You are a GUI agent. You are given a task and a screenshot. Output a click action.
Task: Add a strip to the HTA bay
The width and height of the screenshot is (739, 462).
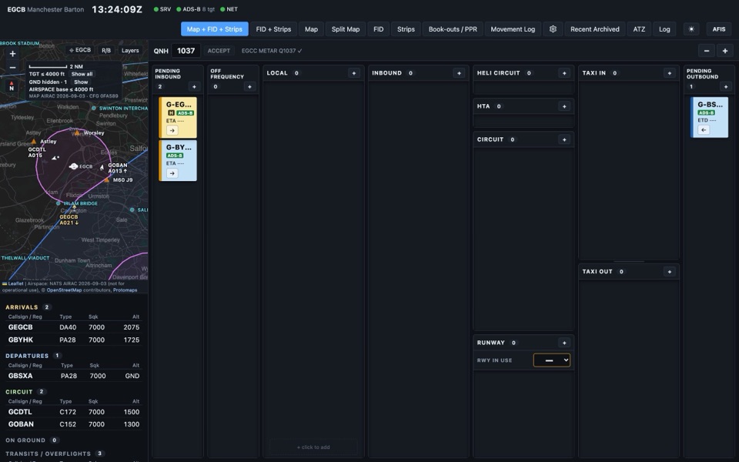point(564,106)
